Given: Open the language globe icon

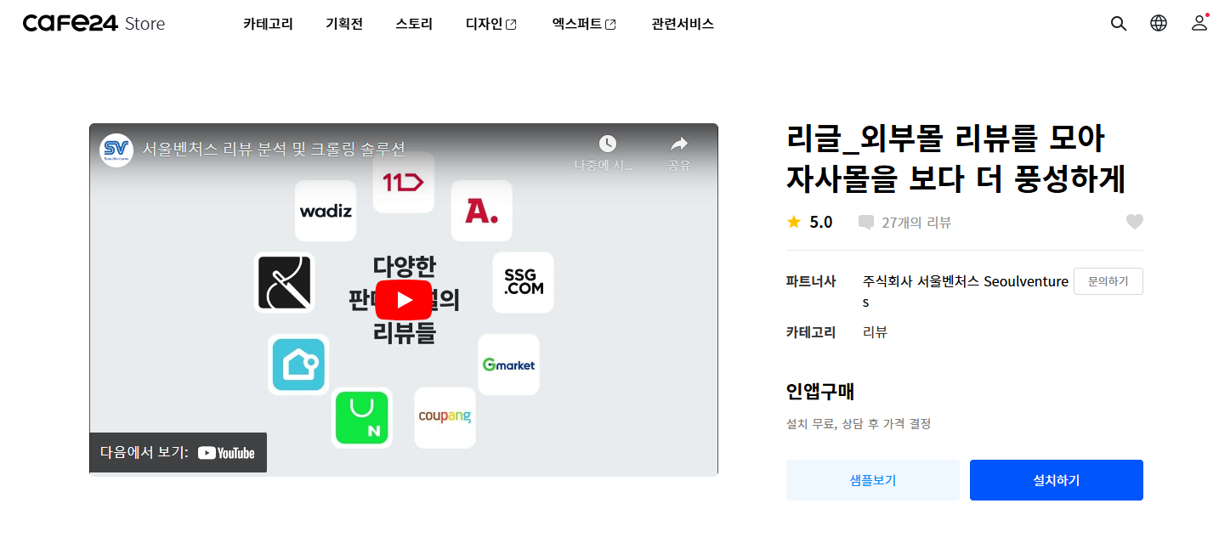Looking at the screenshot, I should click(x=1159, y=23).
